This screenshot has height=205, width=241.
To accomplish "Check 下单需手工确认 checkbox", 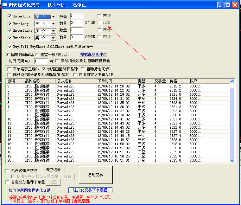I will click(9, 69).
